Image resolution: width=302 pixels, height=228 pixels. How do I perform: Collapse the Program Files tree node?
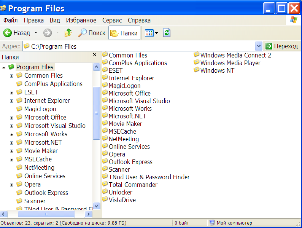(x=3, y=67)
